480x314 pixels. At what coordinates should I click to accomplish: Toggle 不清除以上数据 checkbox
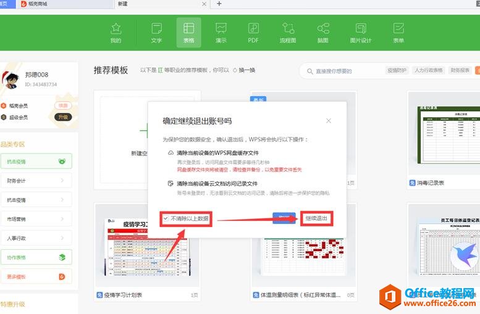click(166, 218)
